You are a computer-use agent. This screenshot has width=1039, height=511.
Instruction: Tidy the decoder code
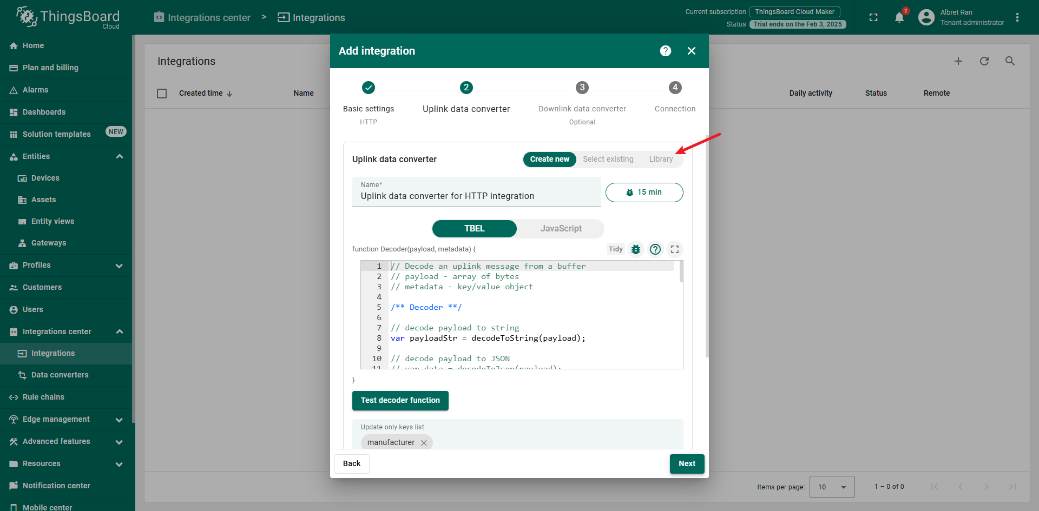pyautogui.click(x=616, y=249)
